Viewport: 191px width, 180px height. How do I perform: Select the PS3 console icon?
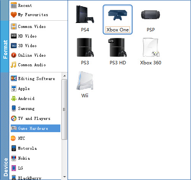click(x=85, y=47)
